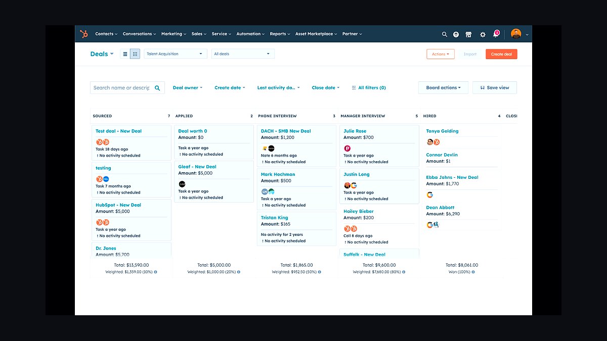Screen dimensions: 607x341
Task: Click the icons on Hailey Bieber card
Action: pyautogui.click(x=351, y=229)
